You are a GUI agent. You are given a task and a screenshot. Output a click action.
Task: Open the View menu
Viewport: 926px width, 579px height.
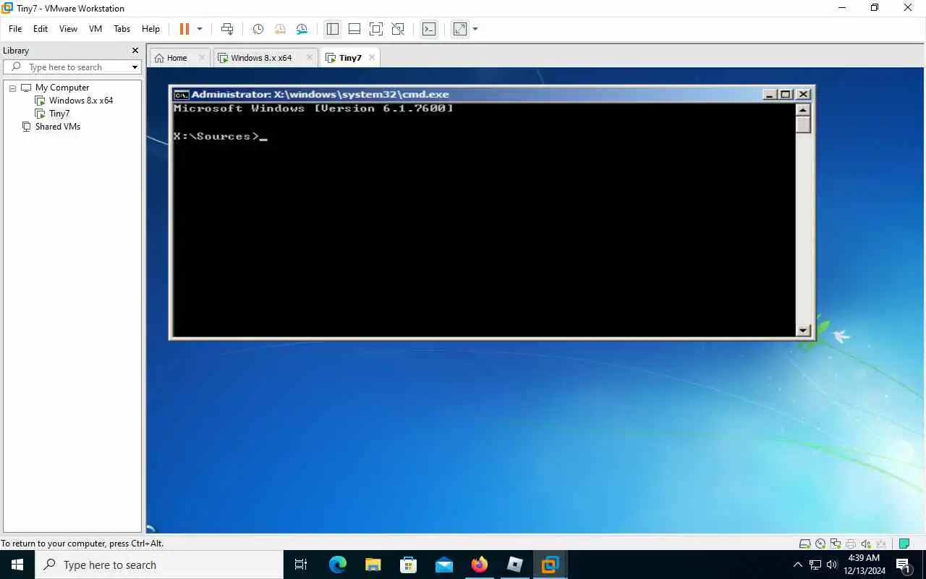[x=68, y=29]
